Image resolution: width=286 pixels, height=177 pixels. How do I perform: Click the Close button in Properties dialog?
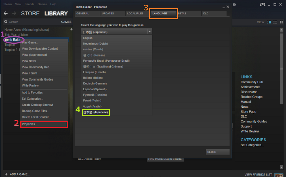click(218, 152)
